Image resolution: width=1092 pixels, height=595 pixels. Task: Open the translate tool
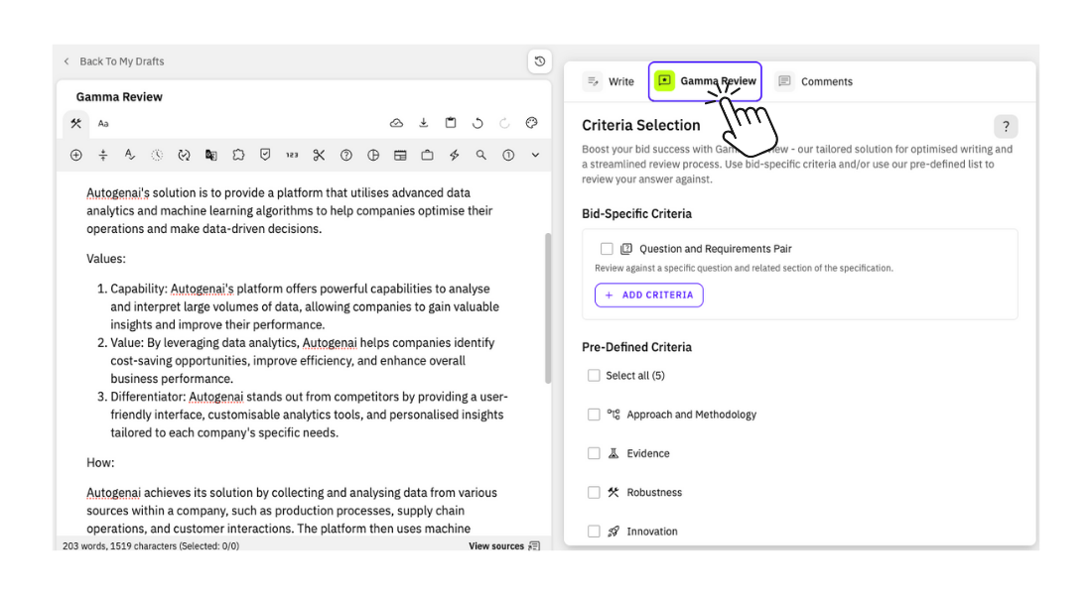[x=211, y=155]
